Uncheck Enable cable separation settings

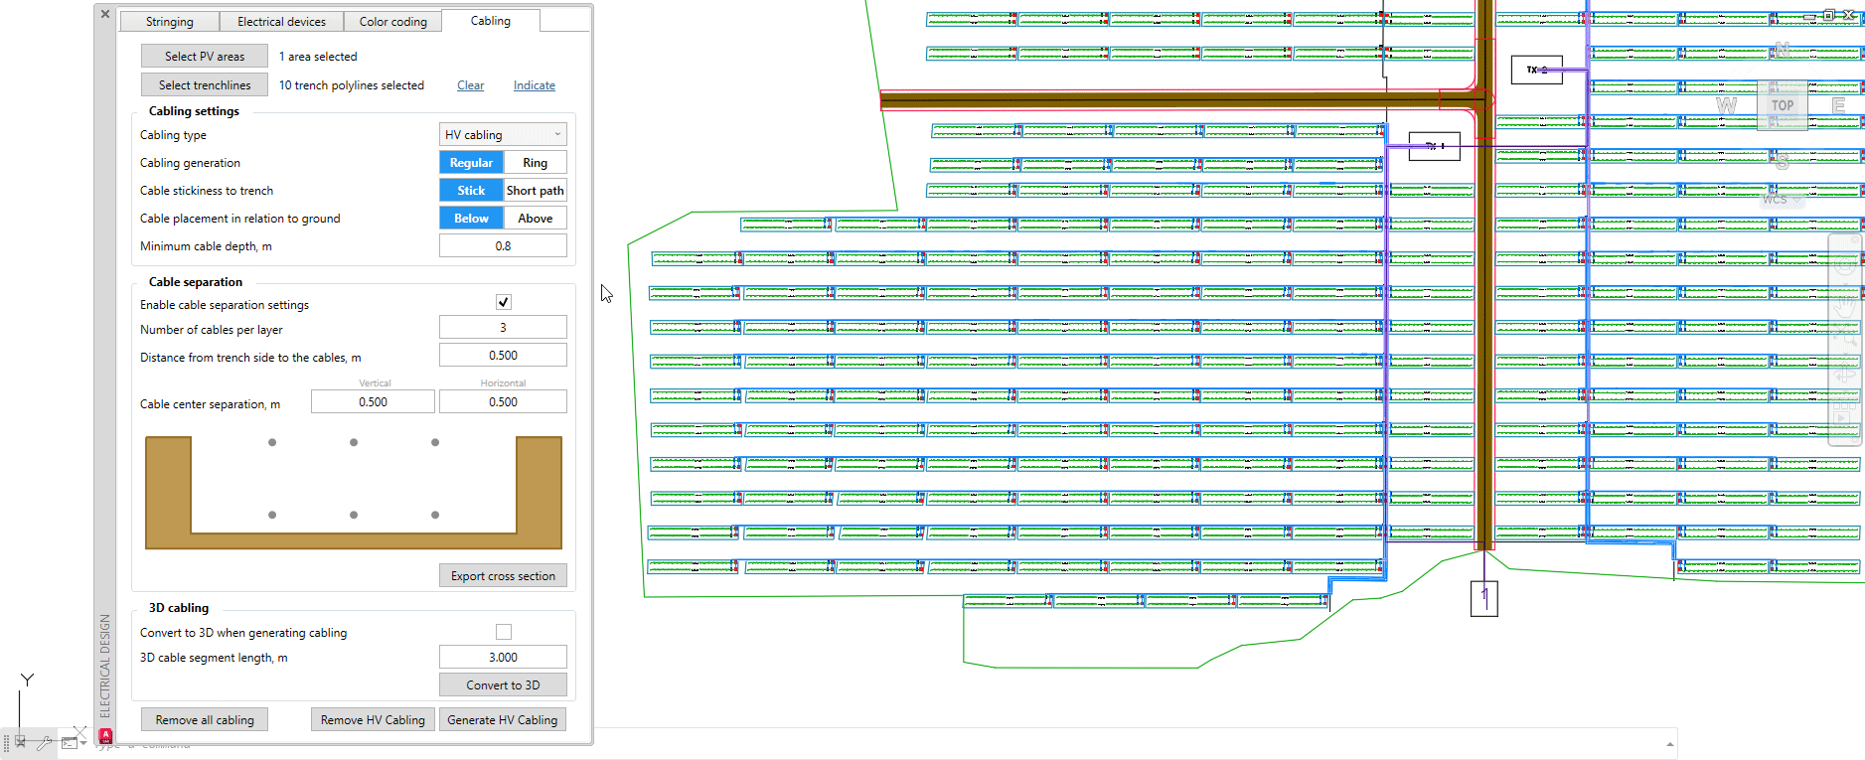(504, 302)
